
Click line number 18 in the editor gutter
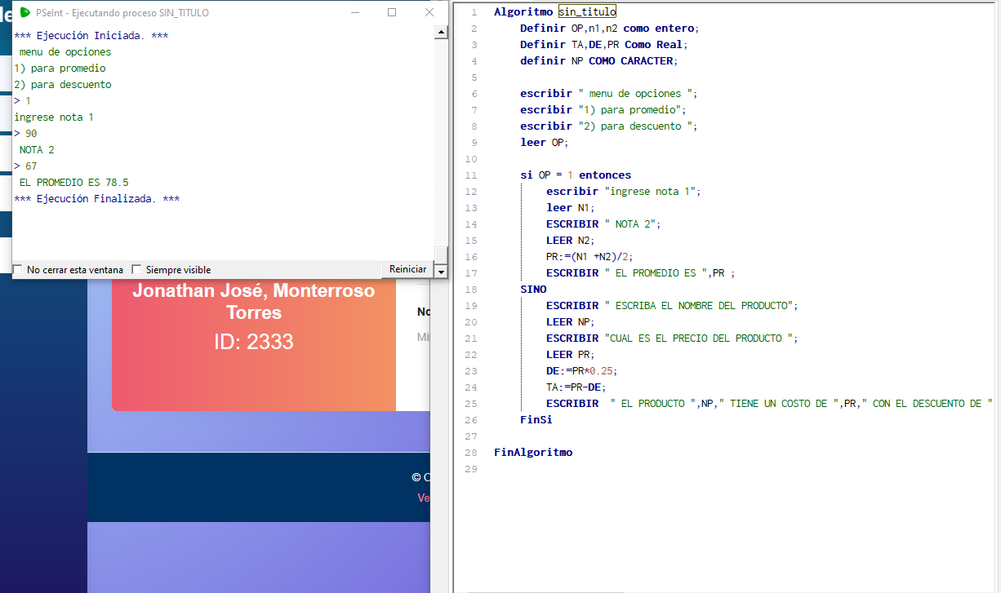(x=470, y=289)
